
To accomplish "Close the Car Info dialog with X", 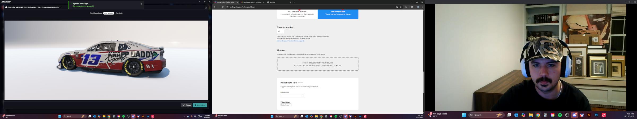I will pyautogui.click(x=206, y=7).
